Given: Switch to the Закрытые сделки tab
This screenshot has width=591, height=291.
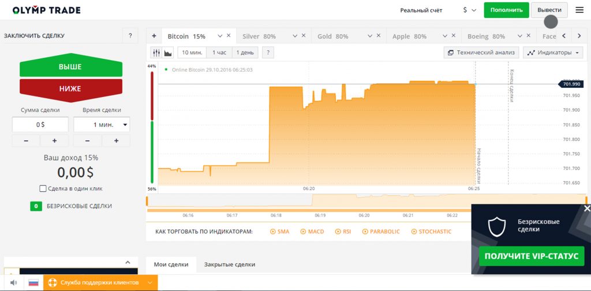Looking at the screenshot, I should pos(230,264).
